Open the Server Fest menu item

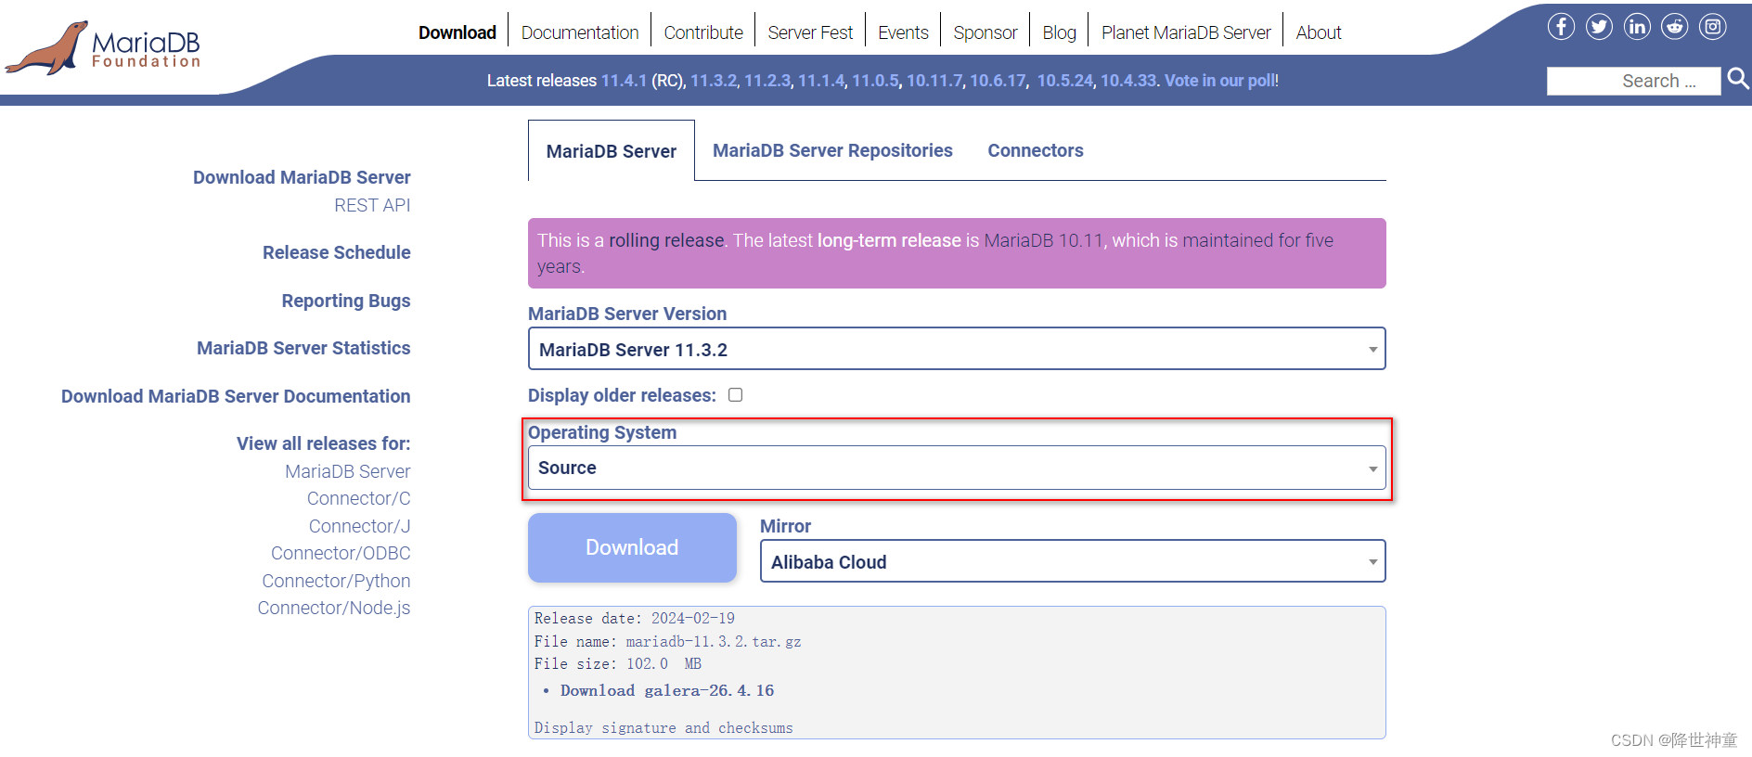(x=810, y=32)
